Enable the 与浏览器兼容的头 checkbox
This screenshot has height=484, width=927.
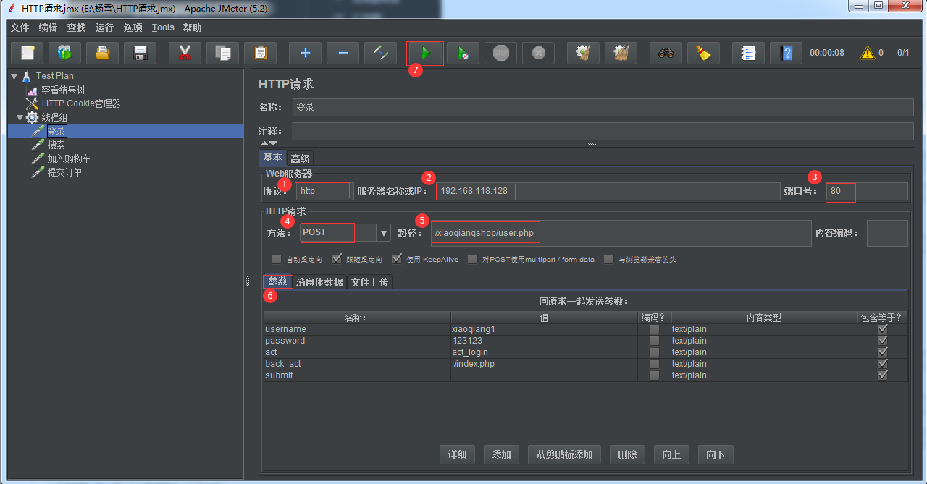(x=608, y=259)
